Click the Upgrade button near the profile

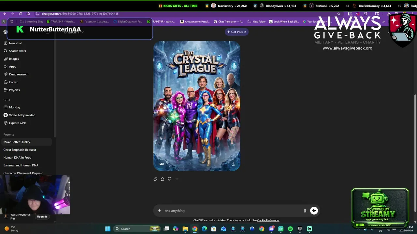click(x=42, y=217)
